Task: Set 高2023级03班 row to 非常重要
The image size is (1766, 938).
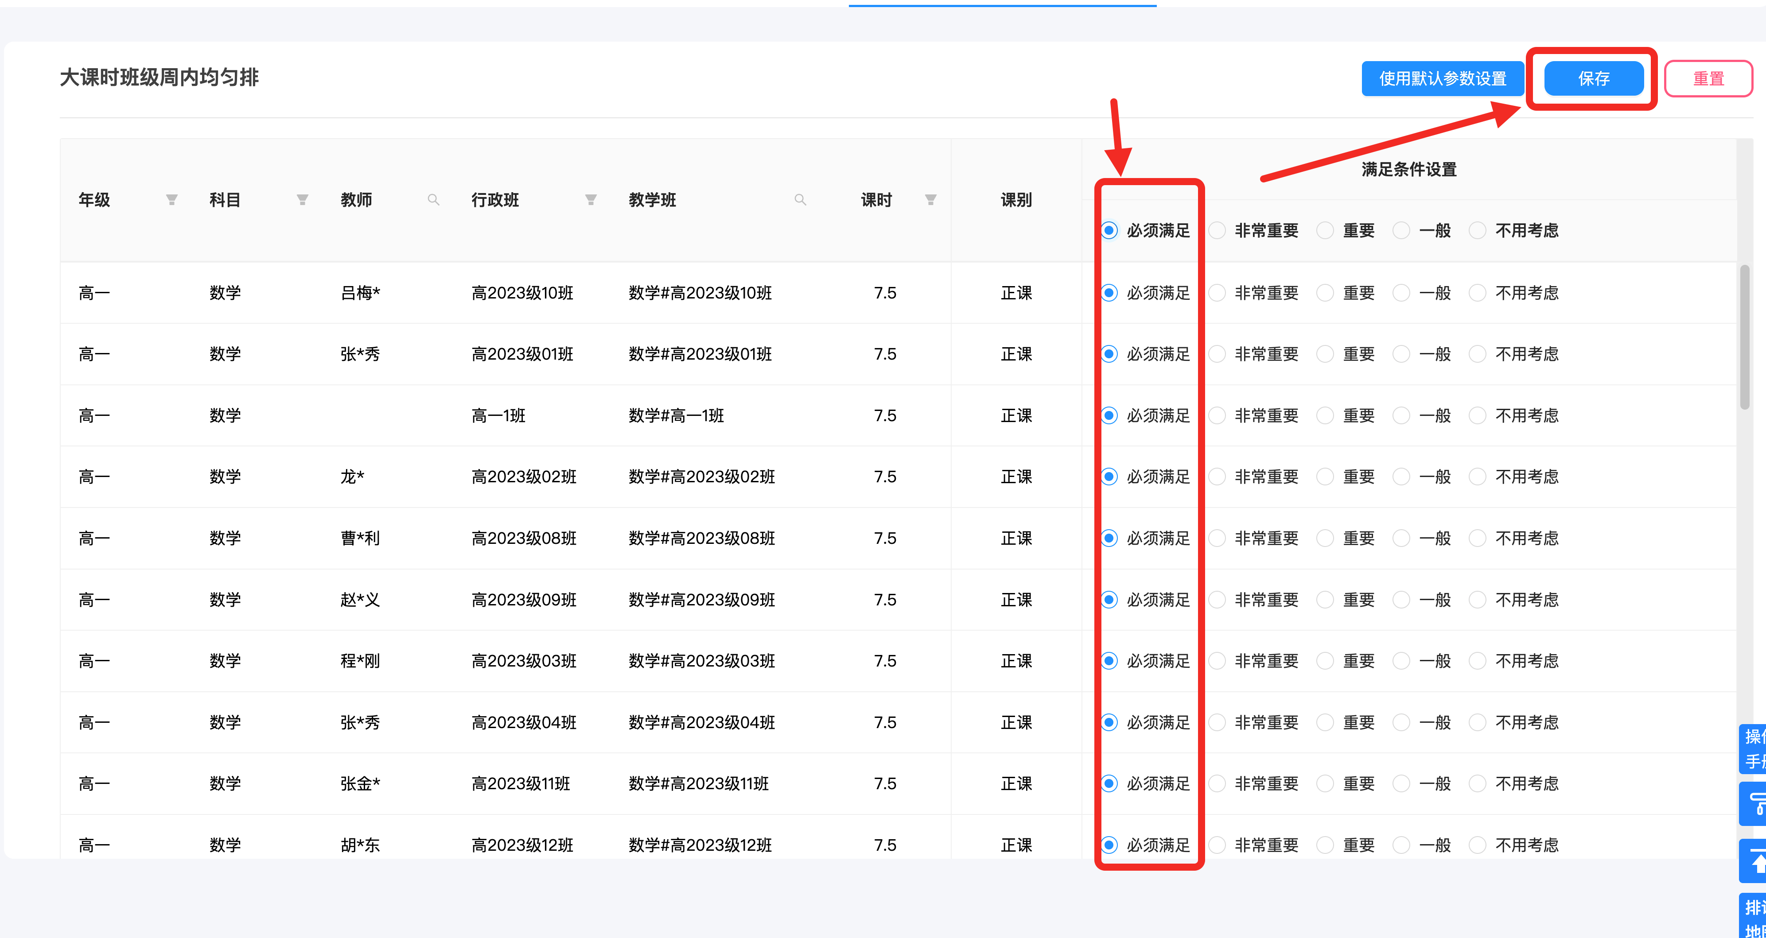Action: (1218, 660)
